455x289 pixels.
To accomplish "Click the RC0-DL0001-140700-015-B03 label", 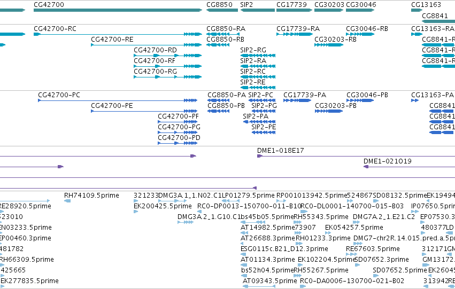I will point(352,206).
